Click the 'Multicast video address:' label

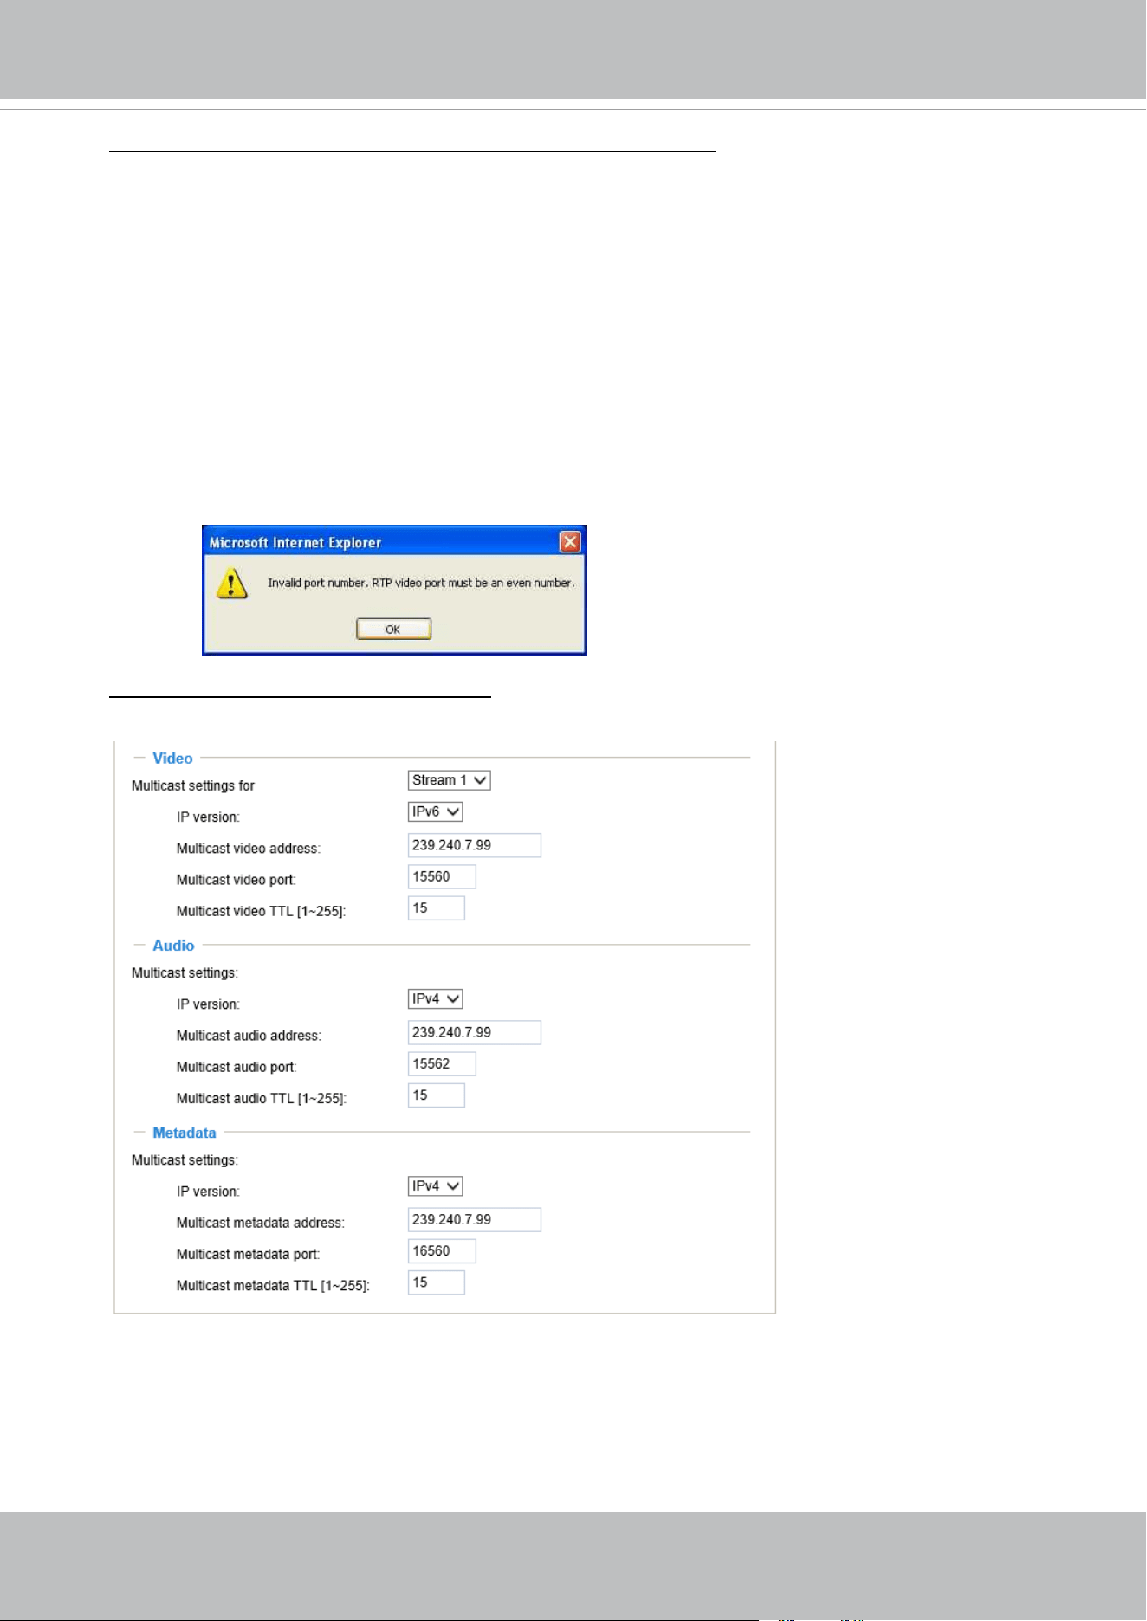(249, 849)
